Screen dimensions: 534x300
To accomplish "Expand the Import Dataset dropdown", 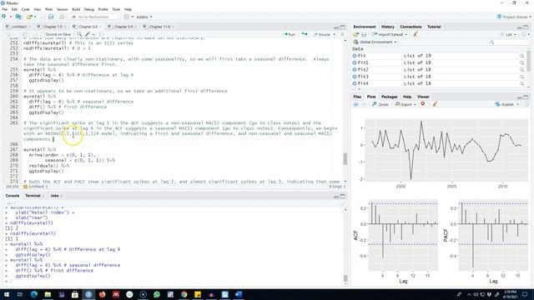I will coord(390,34).
